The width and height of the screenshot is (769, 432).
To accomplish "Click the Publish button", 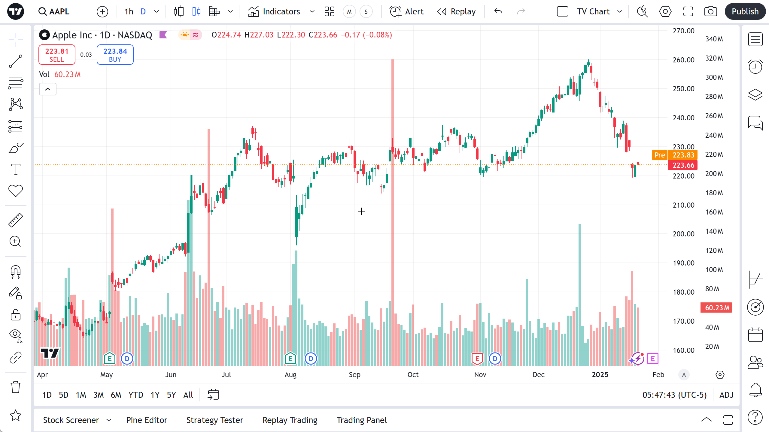I will click(745, 11).
